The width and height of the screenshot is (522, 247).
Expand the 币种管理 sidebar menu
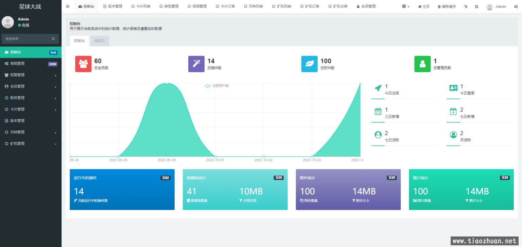(x=31, y=132)
